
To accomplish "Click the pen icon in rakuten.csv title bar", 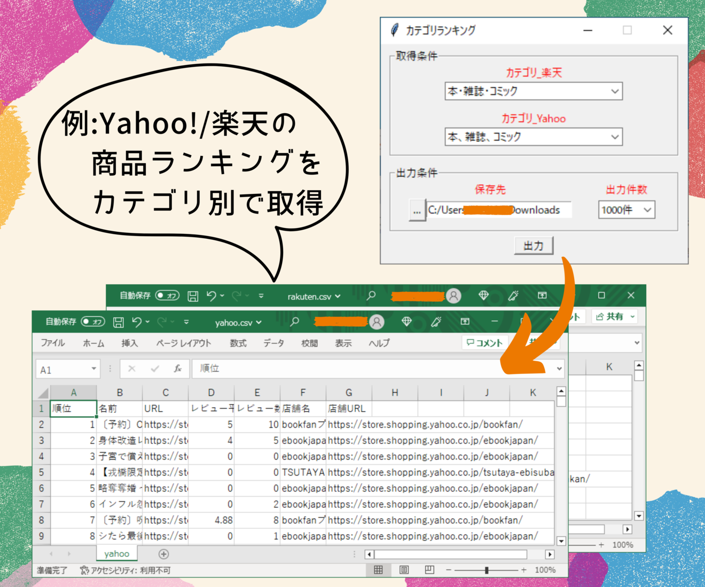I will point(513,295).
